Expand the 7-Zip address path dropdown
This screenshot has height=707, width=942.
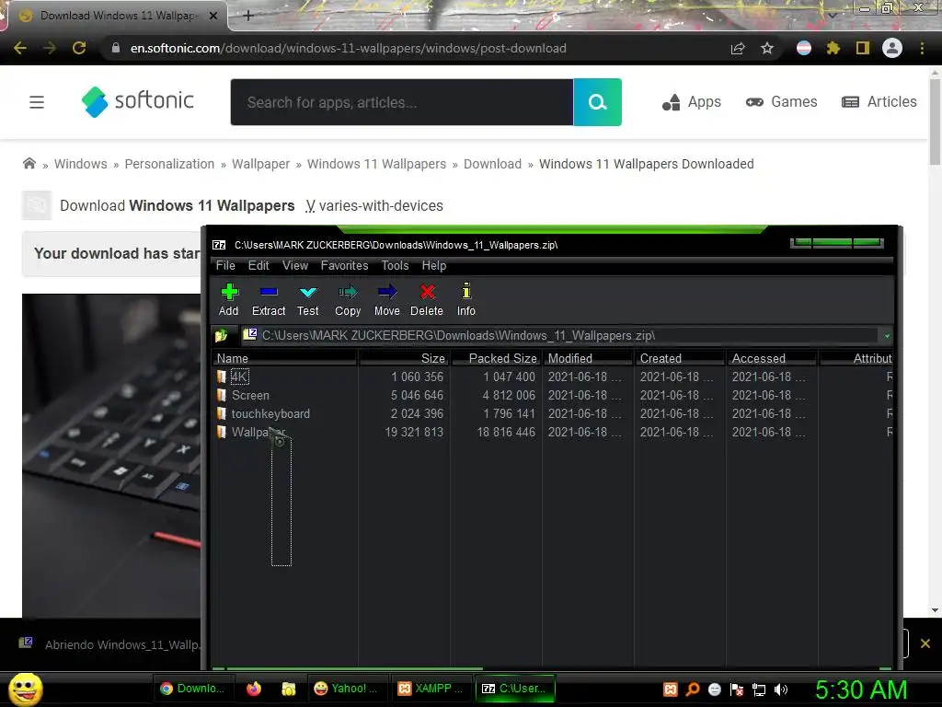pyautogui.click(x=887, y=335)
